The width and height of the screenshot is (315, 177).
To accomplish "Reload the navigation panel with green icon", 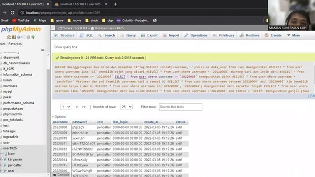I will click(x=33, y=37).
